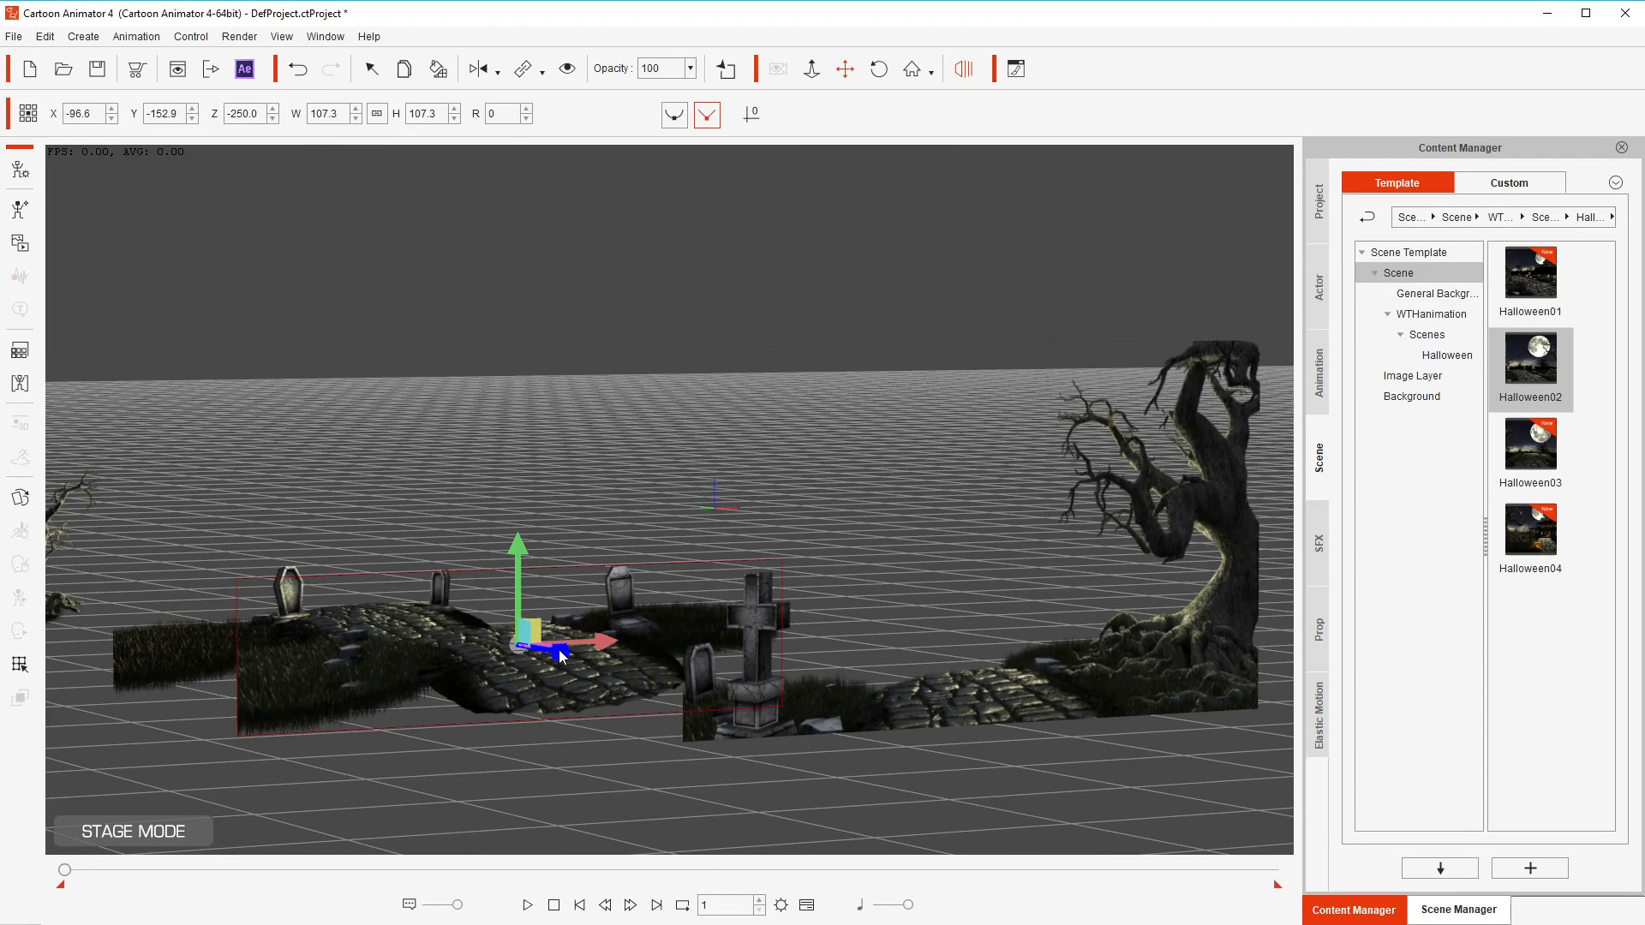Collapse the Scene Template tree node
The height and width of the screenshot is (925, 1645).
click(x=1362, y=252)
